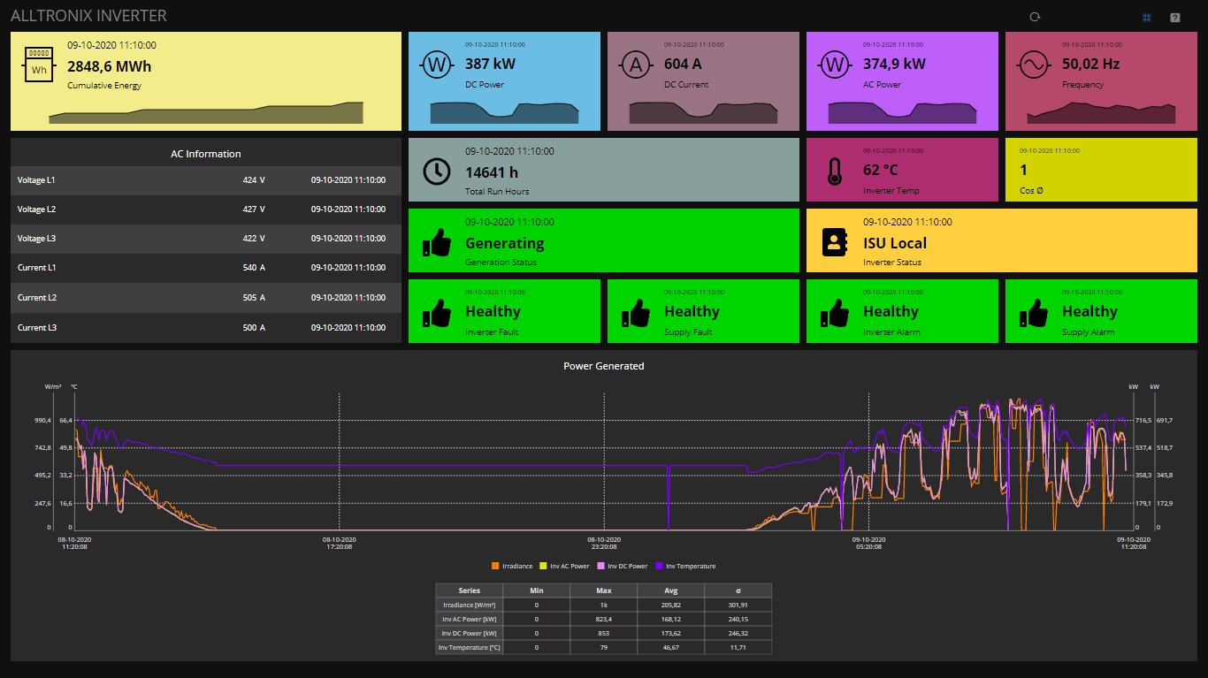Toggle the Inv AC Power legend entry
Screen dimensions: 1208x678
pos(564,566)
